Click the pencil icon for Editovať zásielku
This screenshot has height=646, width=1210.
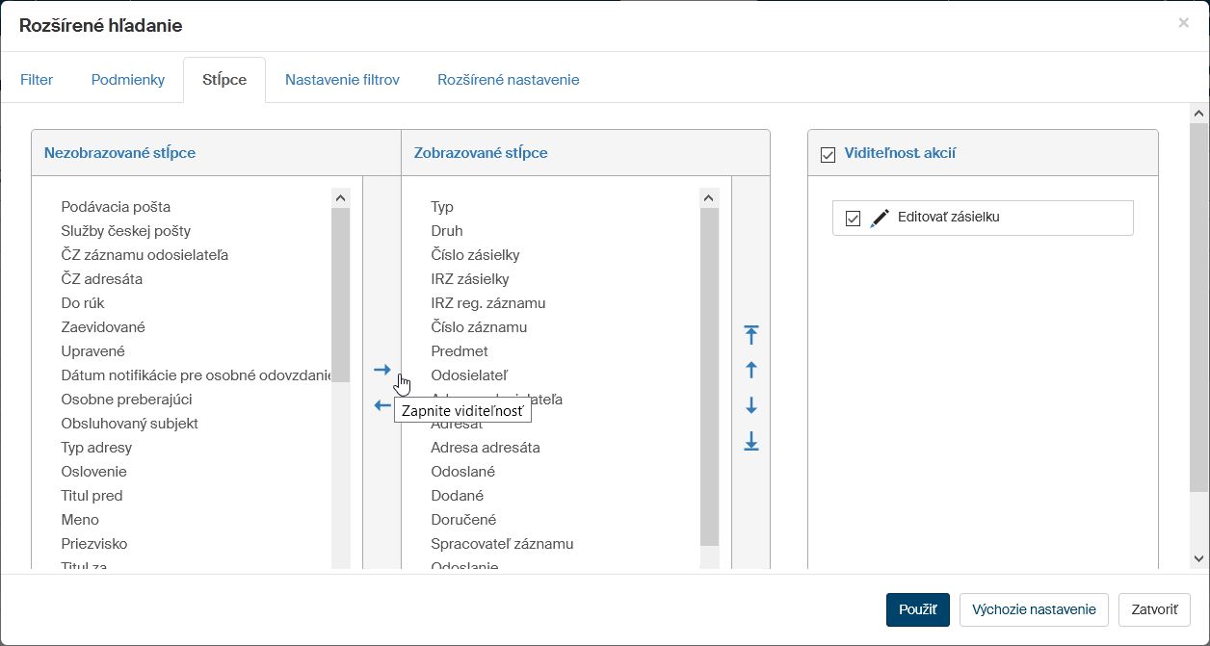879,219
